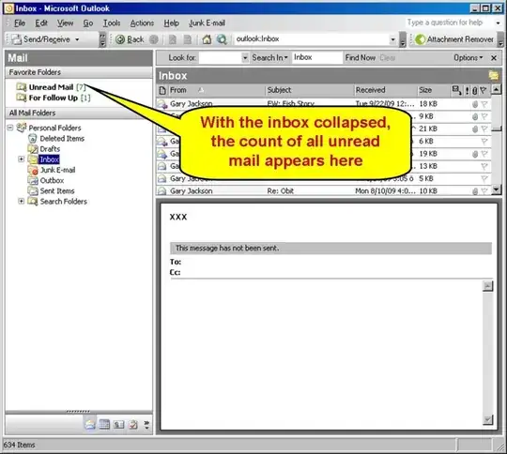Sort messages by Size column
The height and width of the screenshot is (454, 507).
[433, 90]
